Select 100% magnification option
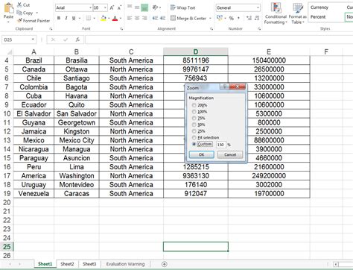 click(194, 112)
